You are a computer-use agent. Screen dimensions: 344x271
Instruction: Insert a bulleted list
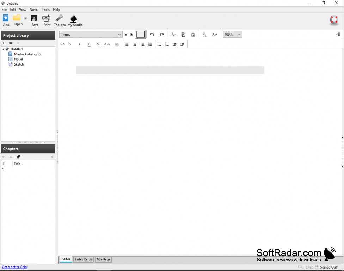tap(159, 44)
